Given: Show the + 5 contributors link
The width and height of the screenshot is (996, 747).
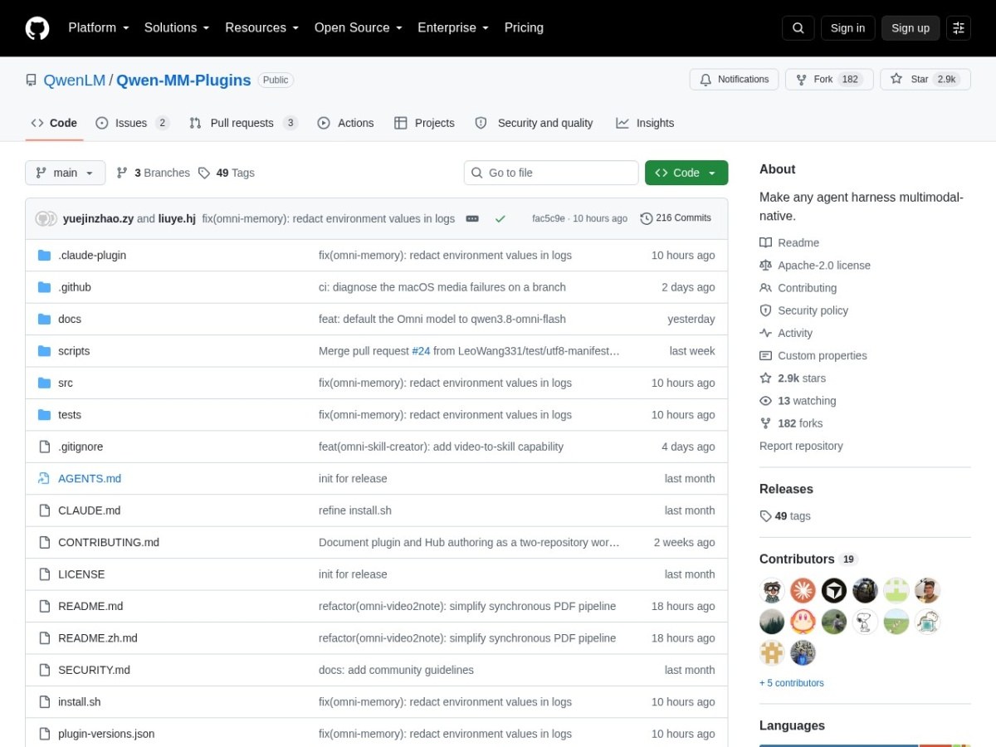Looking at the screenshot, I should tap(792, 683).
